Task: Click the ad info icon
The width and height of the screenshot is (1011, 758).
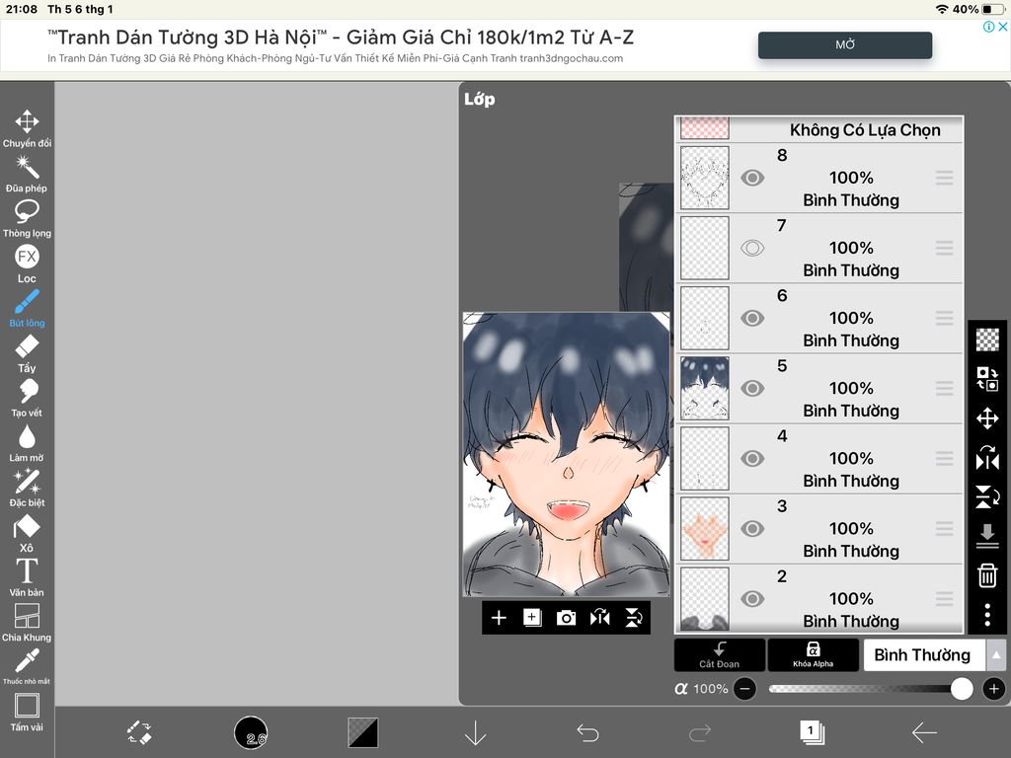Action: 987,27
